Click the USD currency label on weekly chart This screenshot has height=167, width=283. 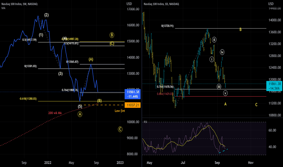[129, 4]
